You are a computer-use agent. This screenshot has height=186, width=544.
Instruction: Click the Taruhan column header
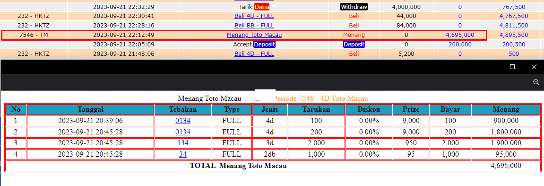tap(316, 109)
